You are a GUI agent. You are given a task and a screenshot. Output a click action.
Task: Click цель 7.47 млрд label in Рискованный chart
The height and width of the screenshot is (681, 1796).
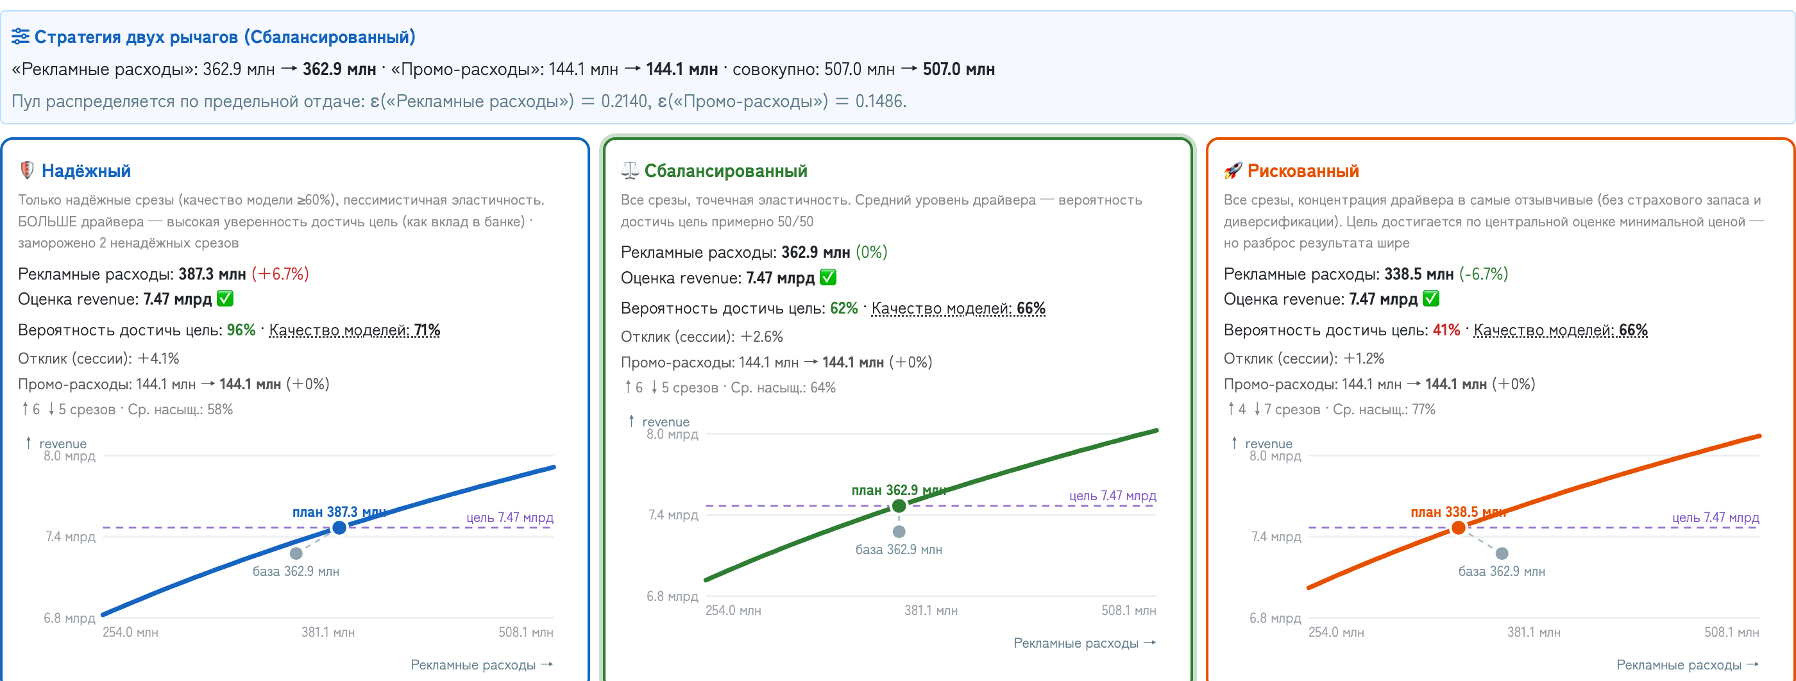1716,517
